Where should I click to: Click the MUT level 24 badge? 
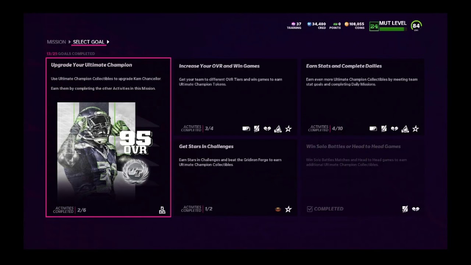(x=374, y=26)
